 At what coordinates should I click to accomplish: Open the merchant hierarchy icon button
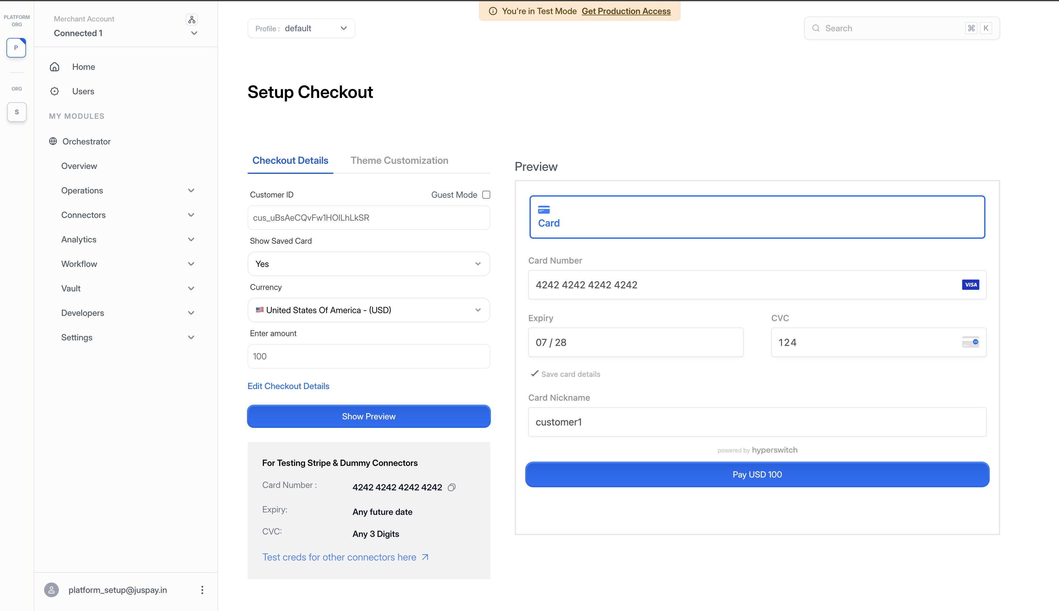192,19
